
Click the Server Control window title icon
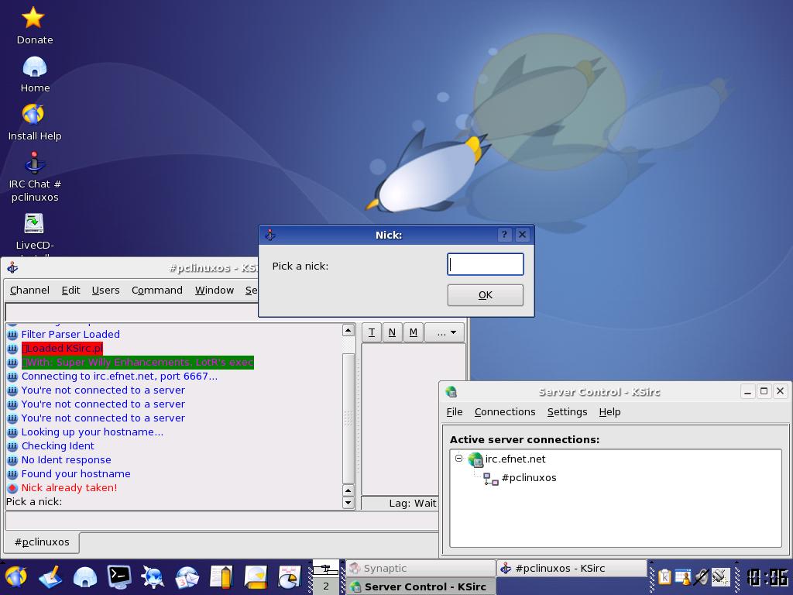[x=451, y=391]
